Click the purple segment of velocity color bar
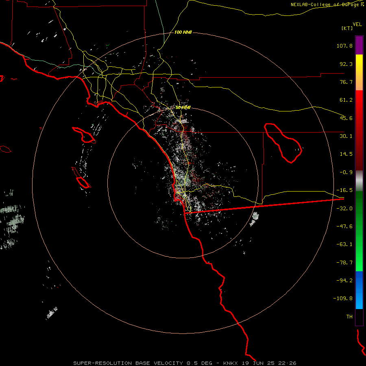The width and height of the screenshot is (366, 366). tap(359, 45)
